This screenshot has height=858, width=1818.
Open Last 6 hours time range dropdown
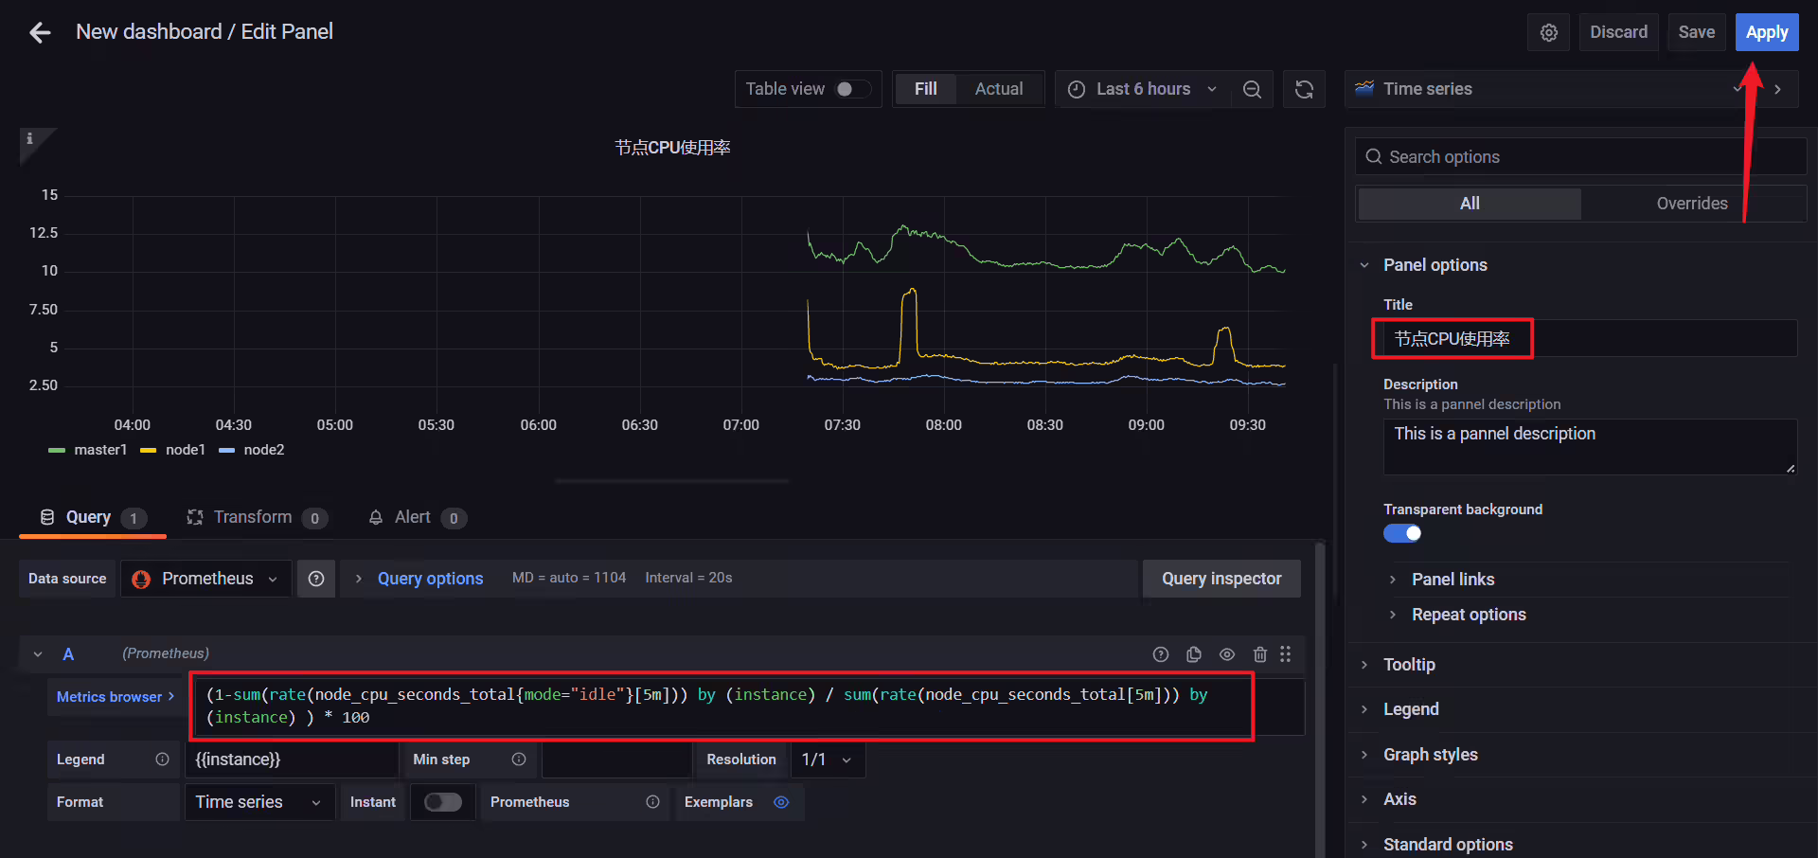(x=1143, y=89)
